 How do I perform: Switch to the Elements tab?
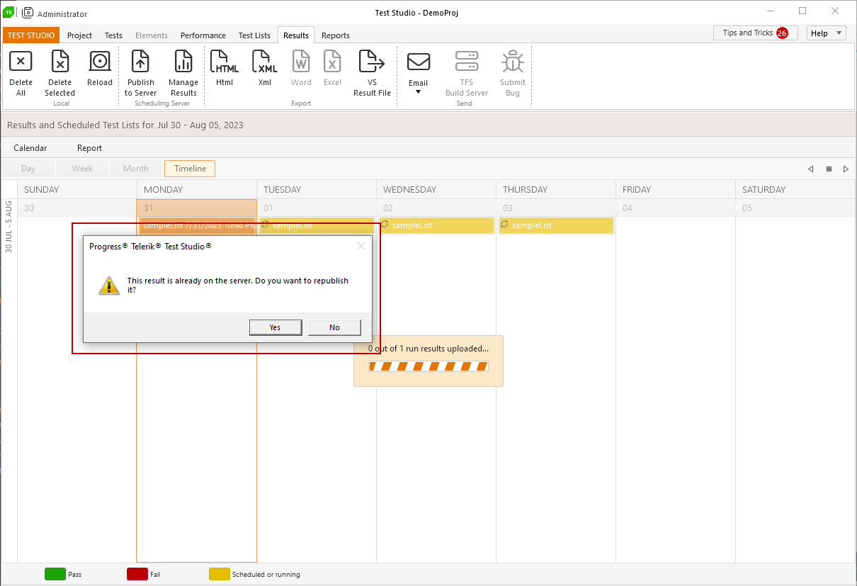(x=152, y=35)
